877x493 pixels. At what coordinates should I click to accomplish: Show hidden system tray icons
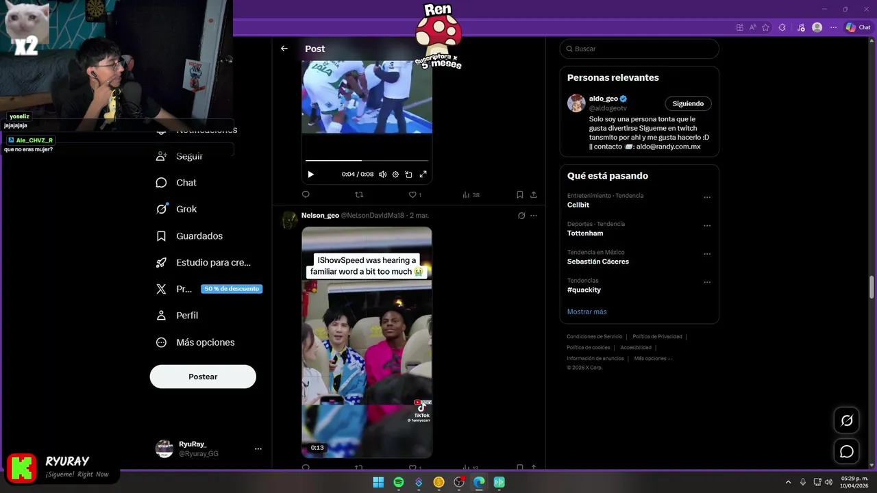(x=788, y=483)
